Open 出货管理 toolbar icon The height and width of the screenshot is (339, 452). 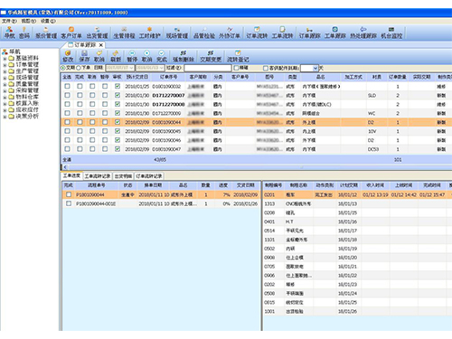(97, 33)
